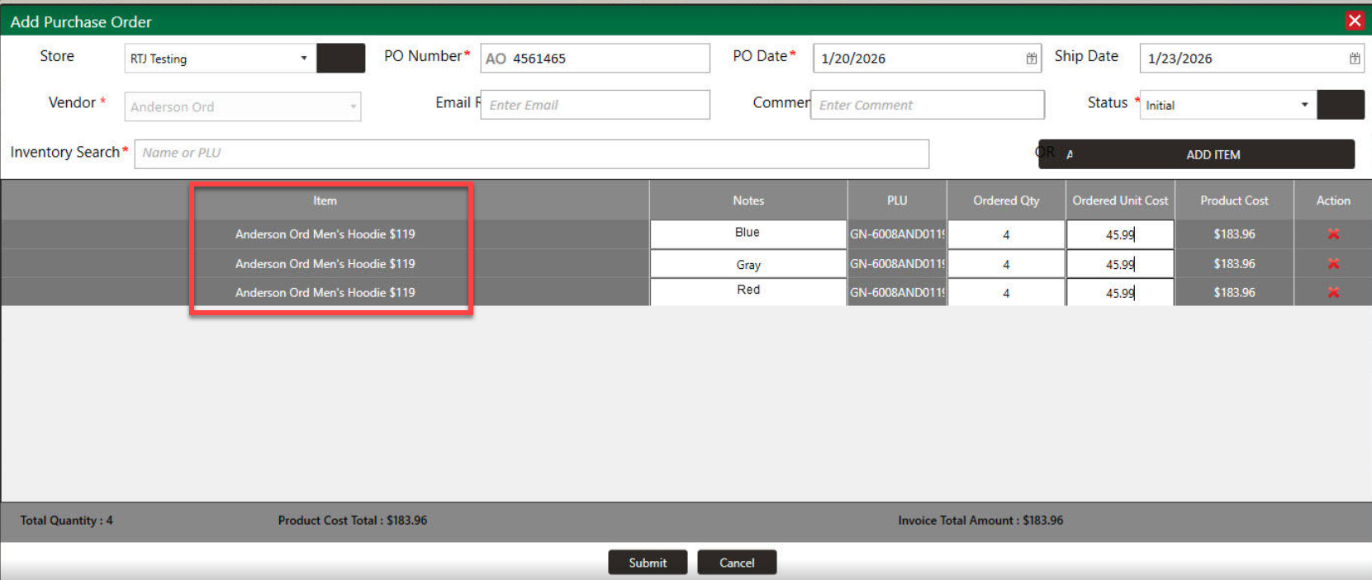The image size is (1372, 580).
Task: Expand the Store dropdown
Action: (x=303, y=59)
